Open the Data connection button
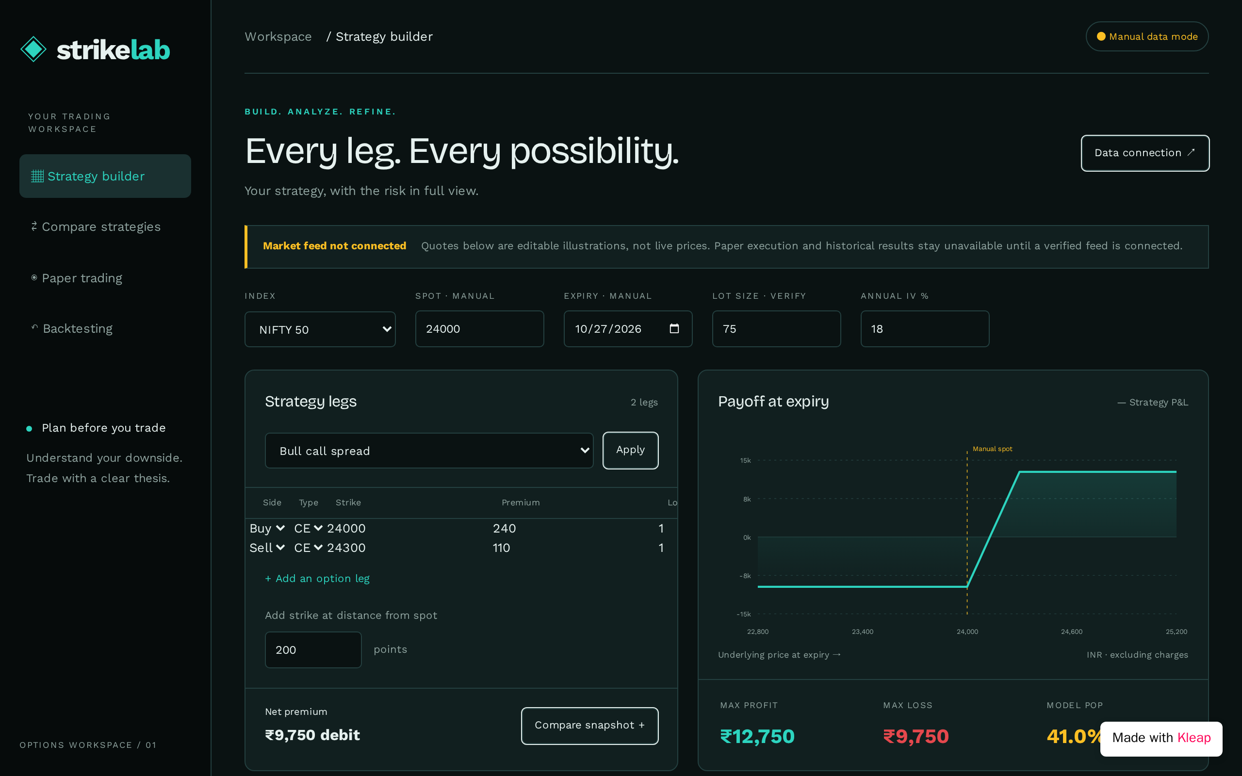Viewport: 1242px width, 776px height. pyautogui.click(x=1145, y=153)
